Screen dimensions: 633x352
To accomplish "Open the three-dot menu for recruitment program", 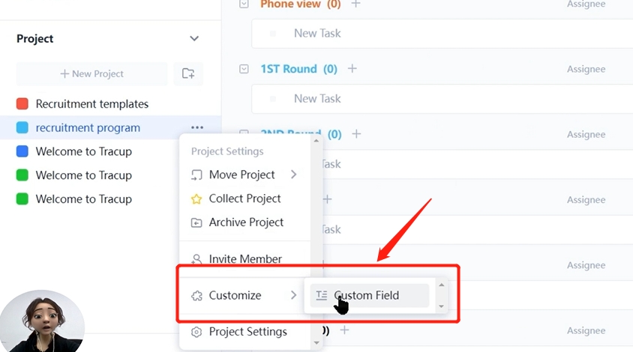I will click(197, 128).
